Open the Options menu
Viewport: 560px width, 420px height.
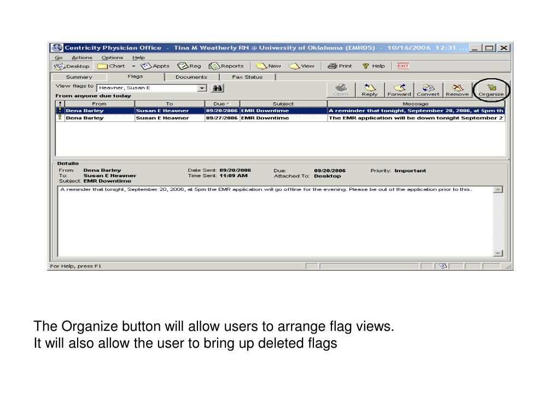(x=112, y=57)
